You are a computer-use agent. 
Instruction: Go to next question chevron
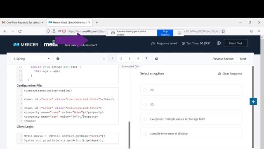146,58
